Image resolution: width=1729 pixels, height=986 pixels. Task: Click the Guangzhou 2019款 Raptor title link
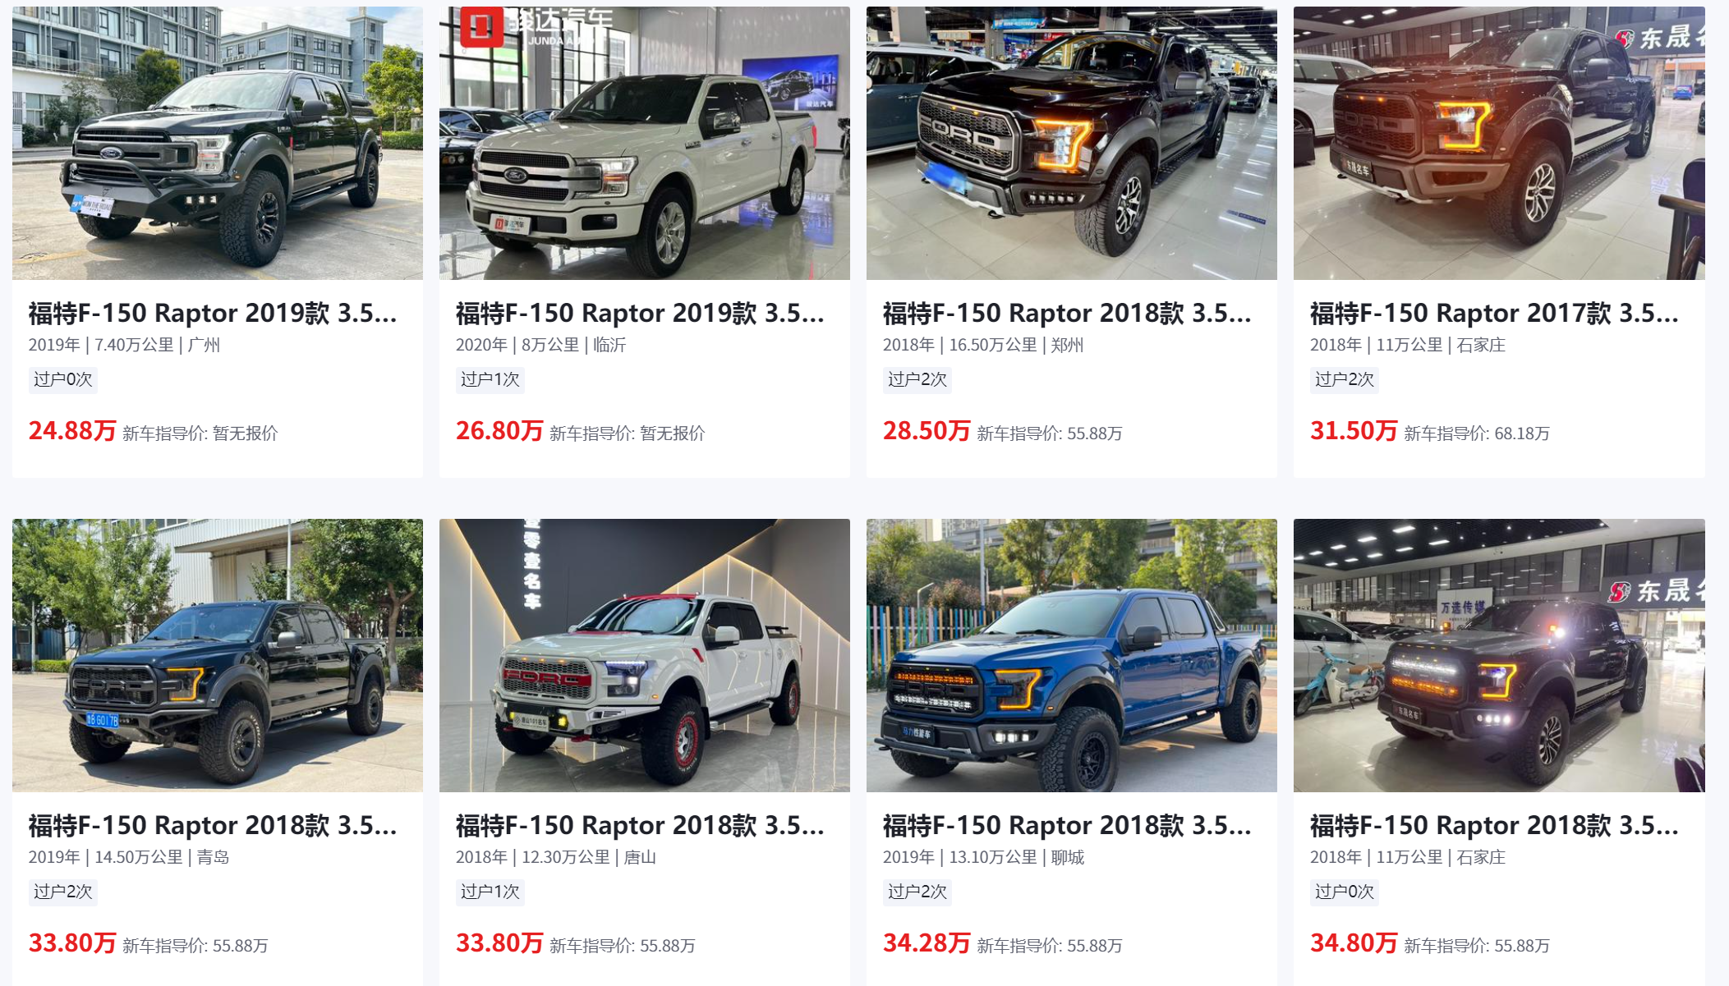click(x=213, y=313)
